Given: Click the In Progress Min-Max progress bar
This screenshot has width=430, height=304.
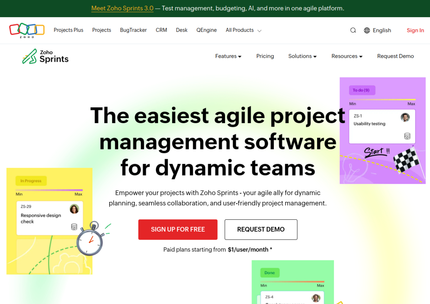Looking at the screenshot, I should click(49, 190).
